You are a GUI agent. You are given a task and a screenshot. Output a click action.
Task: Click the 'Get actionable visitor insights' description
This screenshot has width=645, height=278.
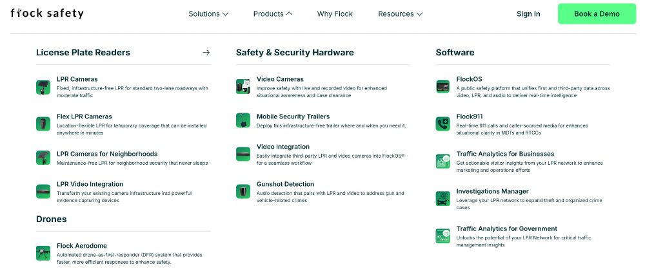tap(530, 167)
